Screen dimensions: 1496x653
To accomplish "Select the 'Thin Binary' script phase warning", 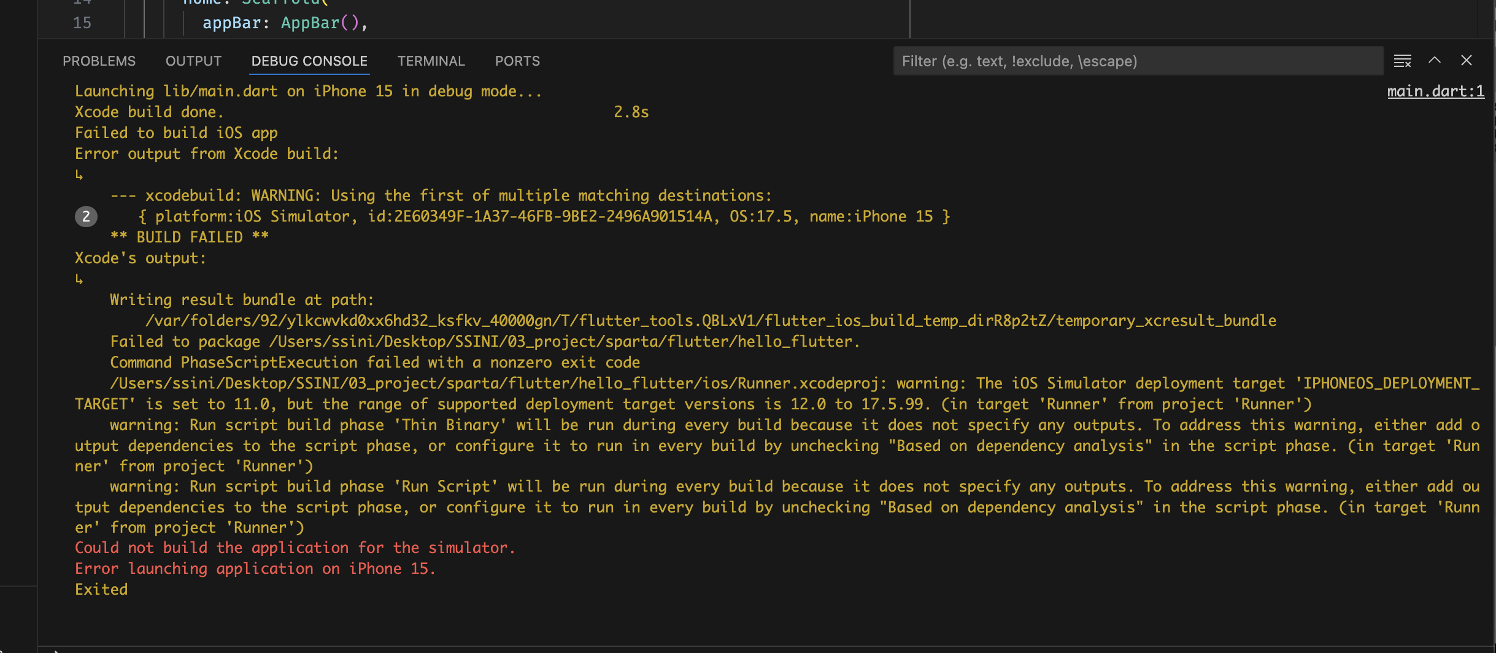I will pyautogui.click(x=777, y=446).
